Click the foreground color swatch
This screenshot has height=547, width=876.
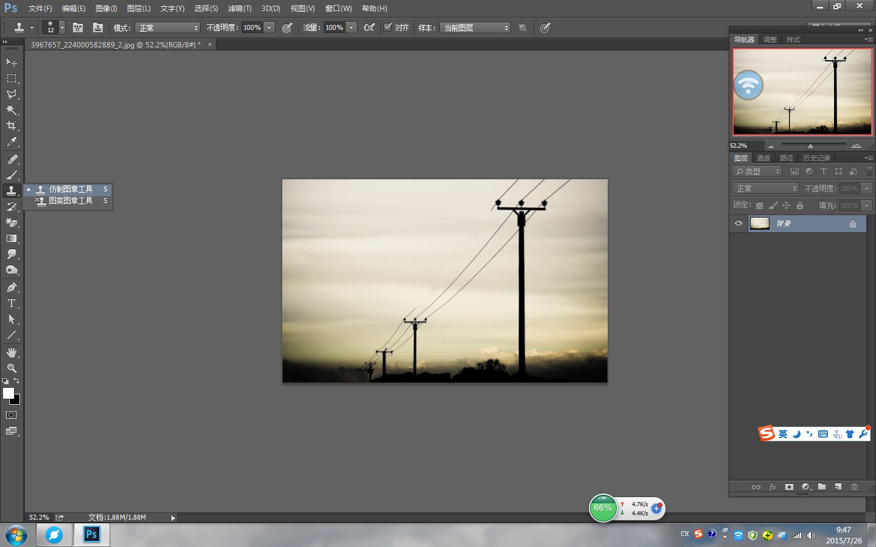click(x=9, y=393)
